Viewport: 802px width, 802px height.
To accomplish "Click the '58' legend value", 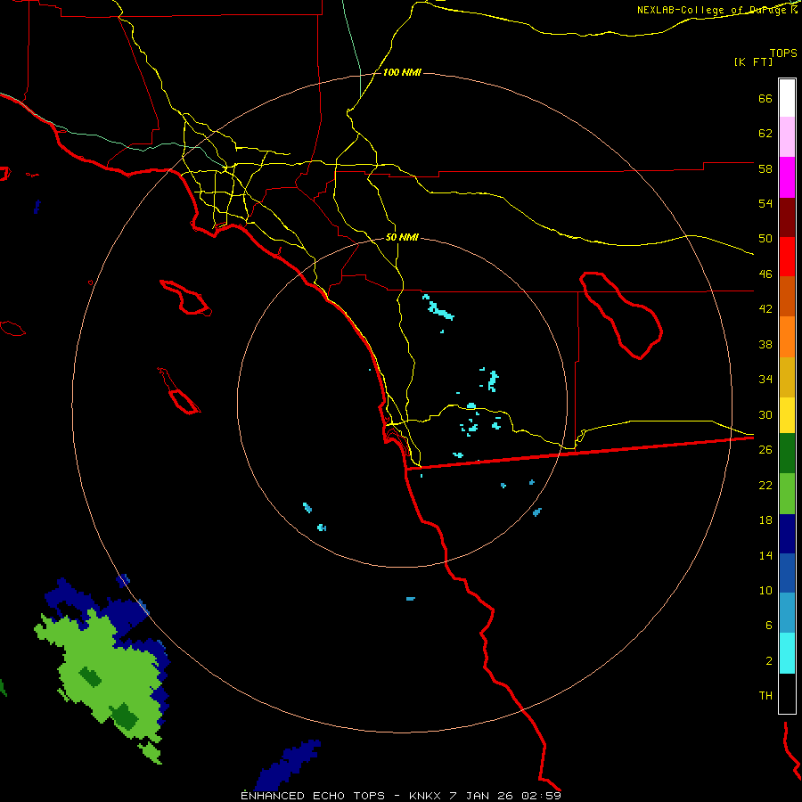I will tap(765, 168).
